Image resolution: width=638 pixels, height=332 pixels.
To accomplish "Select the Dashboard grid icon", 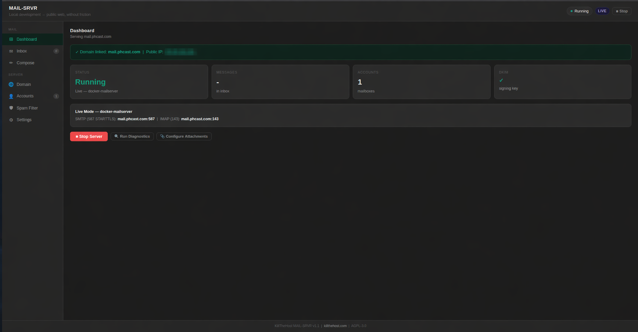I will (11, 39).
